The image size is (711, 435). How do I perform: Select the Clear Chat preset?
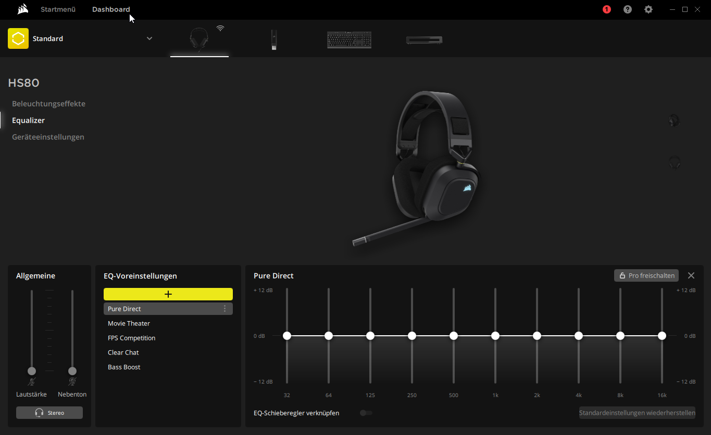pyautogui.click(x=168, y=352)
